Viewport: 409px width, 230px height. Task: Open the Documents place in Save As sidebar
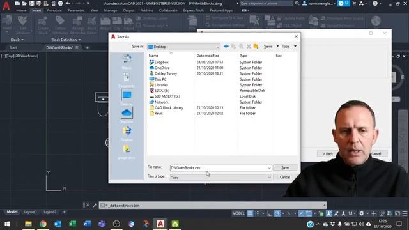pyautogui.click(x=127, y=80)
